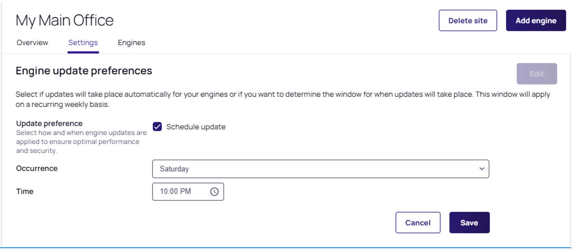
Task: Go to the Engines tab
Action: [x=131, y=43]
